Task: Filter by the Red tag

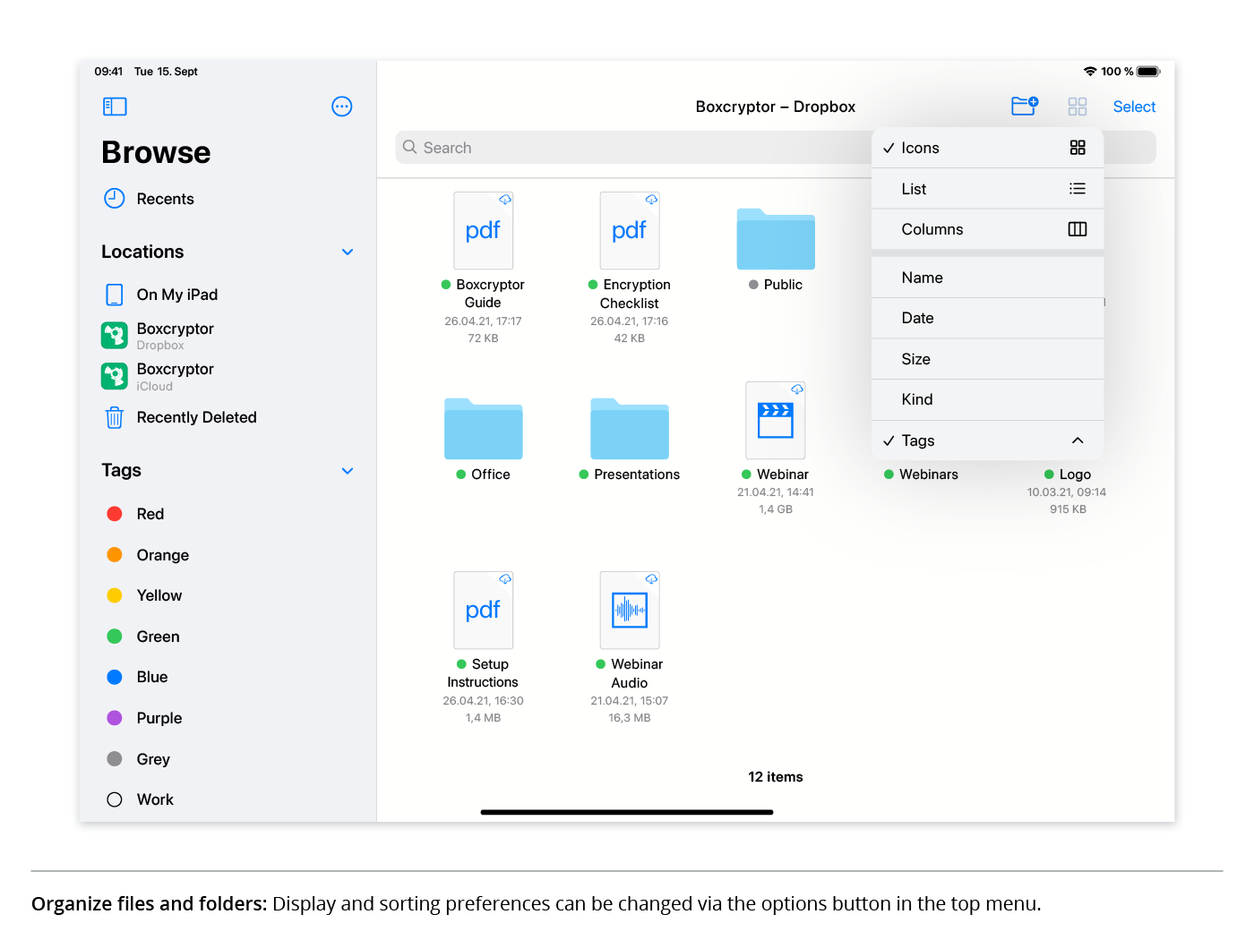Action: [x=135, y=514]
